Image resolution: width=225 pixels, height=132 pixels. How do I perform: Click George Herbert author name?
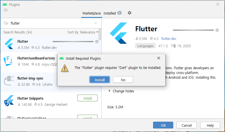coord(56,105)
